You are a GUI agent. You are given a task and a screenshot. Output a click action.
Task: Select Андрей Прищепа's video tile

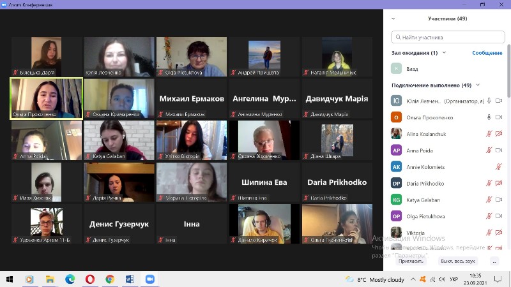pyautogui.click(x=264, y=57)
